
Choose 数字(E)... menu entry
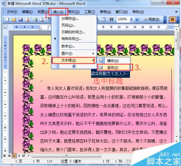(x=74, y=46)
